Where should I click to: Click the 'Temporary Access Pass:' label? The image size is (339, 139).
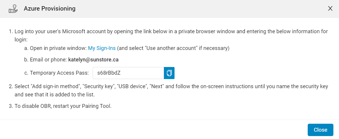pos(59,73)
